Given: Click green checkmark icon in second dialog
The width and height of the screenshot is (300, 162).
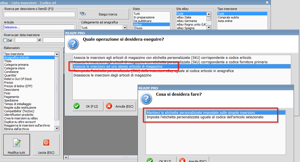Looking at the screenshot, I should (150, 160).
